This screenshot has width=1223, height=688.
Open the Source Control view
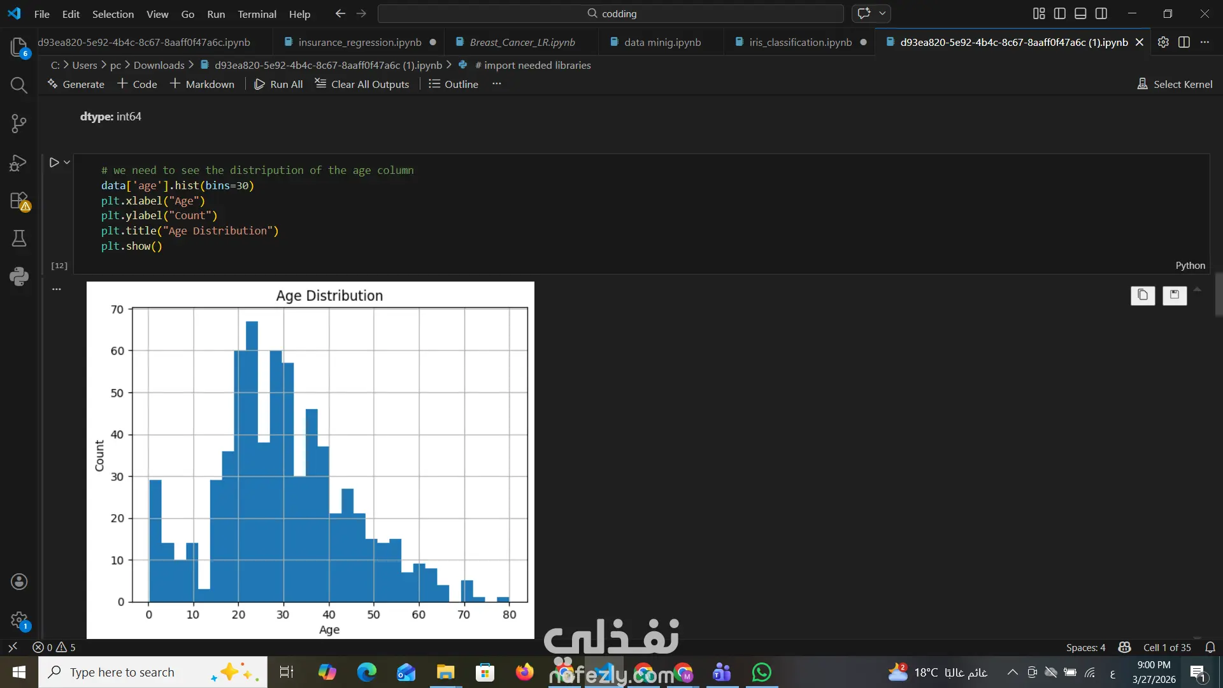(18, 123)
